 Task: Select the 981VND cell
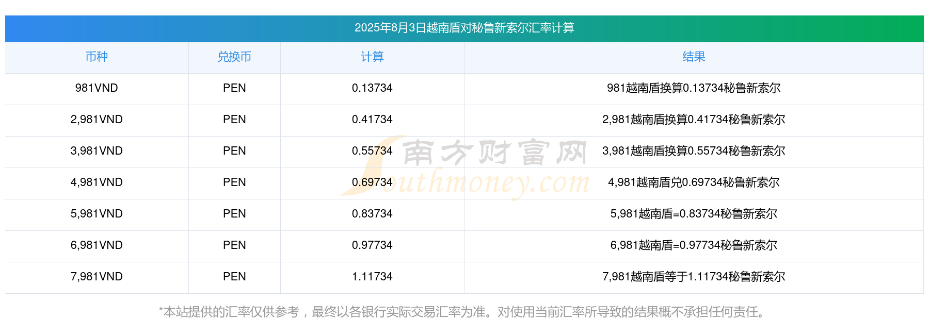click(x=97, y=88)
